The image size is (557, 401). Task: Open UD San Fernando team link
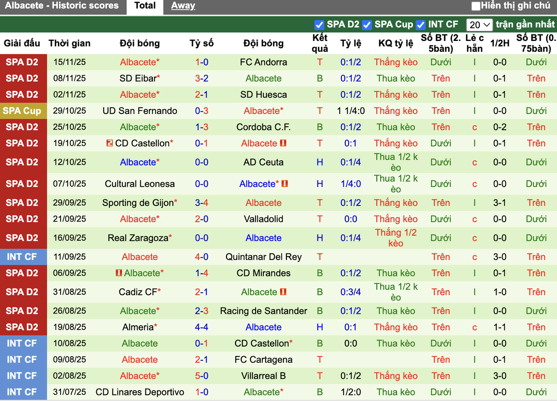pyautogui.click(x=140, y=111)
